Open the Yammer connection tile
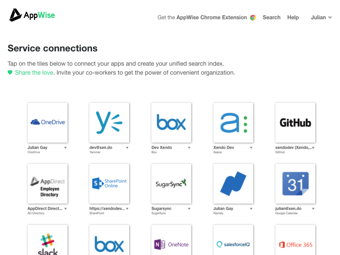The height and width of the screenshot is (255, 340). [109, 123]
